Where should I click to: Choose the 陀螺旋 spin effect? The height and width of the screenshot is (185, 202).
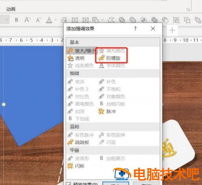pos(110,58)
